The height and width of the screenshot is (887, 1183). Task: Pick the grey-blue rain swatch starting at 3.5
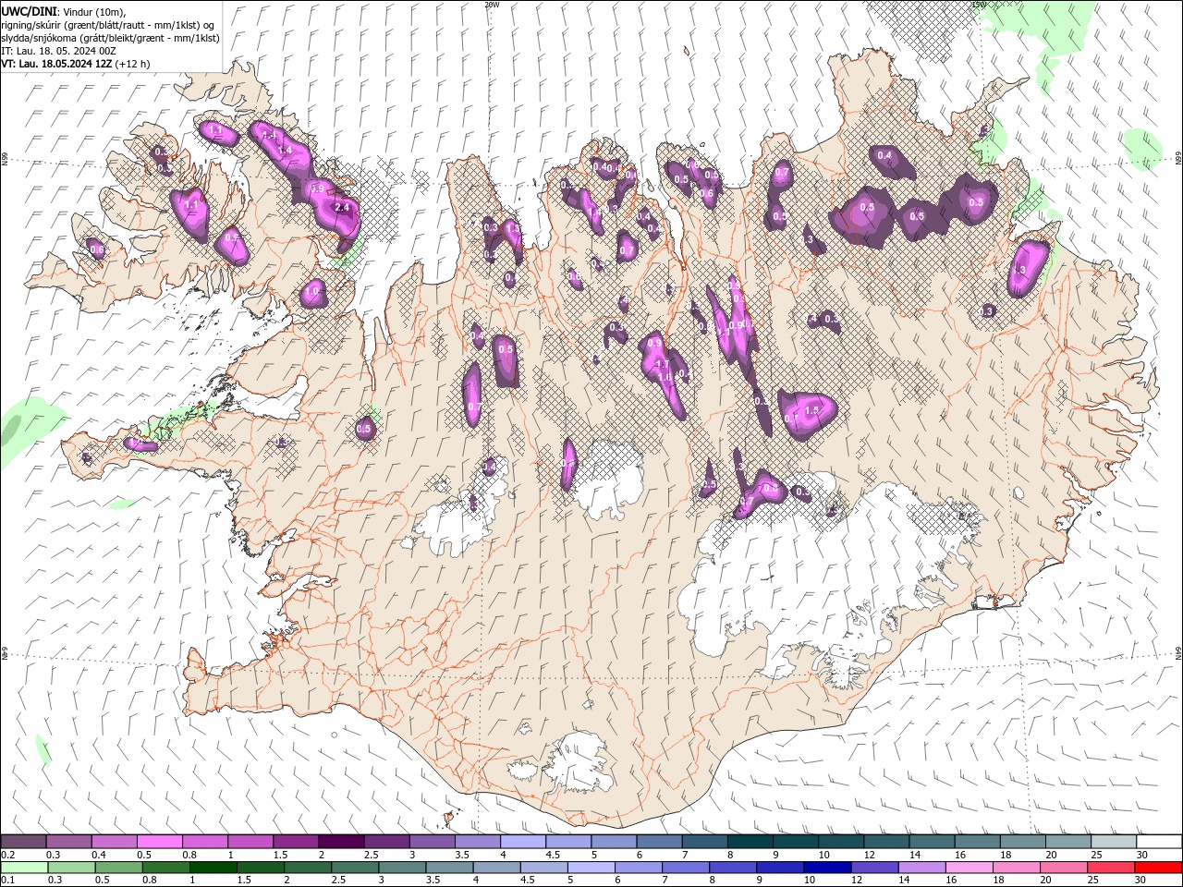[x=449, y=868]
